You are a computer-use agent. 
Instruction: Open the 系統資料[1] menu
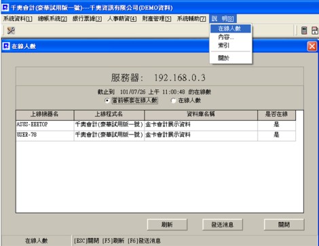[18, 19]
